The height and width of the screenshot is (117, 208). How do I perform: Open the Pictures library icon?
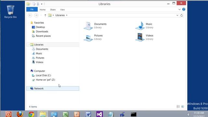[88, 38]
